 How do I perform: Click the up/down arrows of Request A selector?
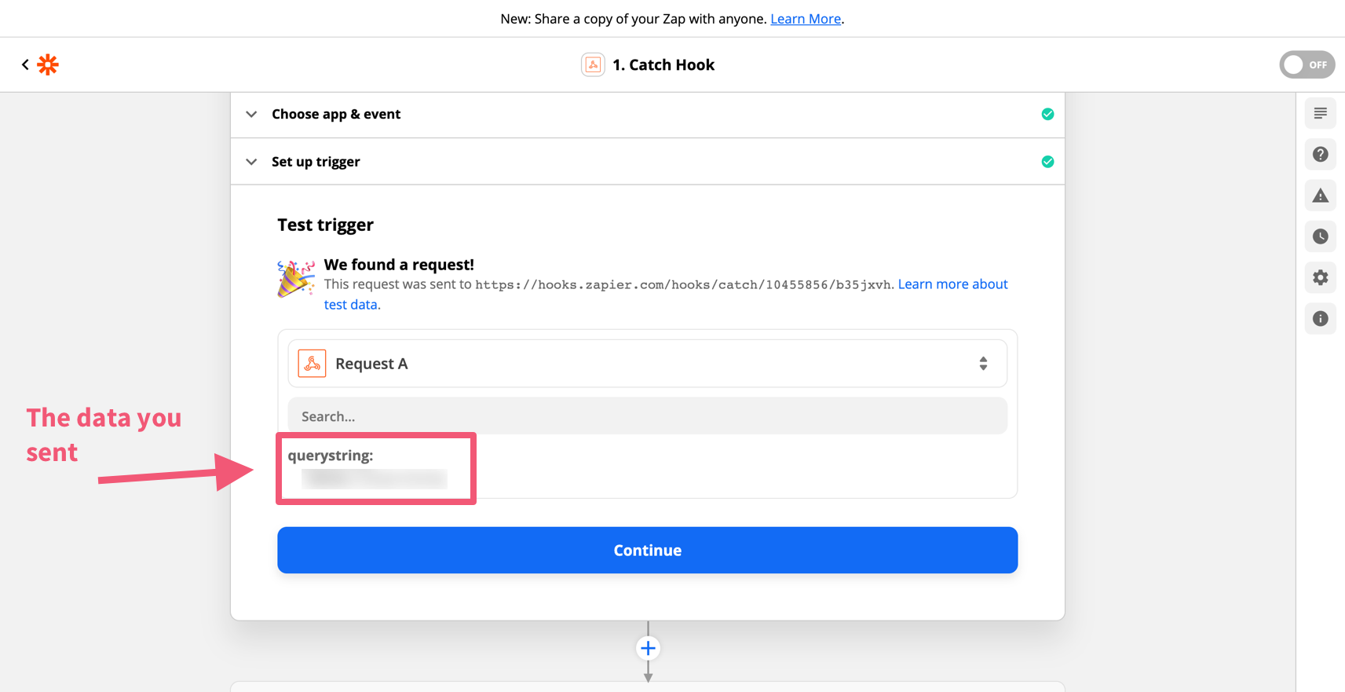click(x=983, y=364)
